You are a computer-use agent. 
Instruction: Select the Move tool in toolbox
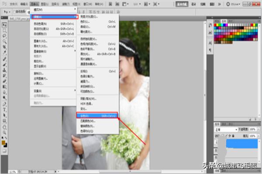pyautogui.click(x=4, y=25)
